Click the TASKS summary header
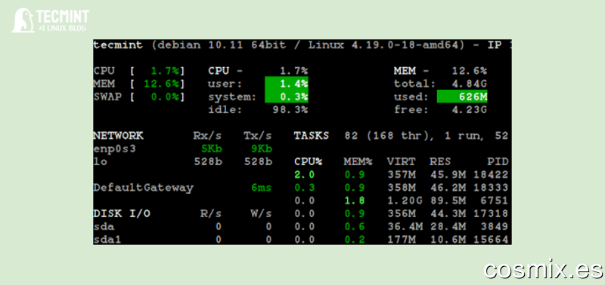 pos(312,136)
